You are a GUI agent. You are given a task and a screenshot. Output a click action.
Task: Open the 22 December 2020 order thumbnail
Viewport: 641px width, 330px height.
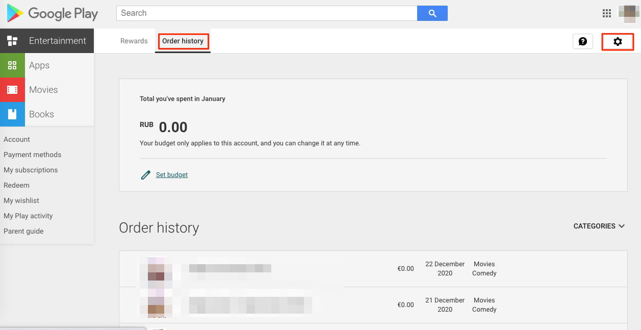pos(156,269)
